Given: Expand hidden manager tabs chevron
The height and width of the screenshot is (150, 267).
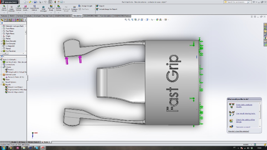Looking at the screenshot, I should click(x=25, y=20).
